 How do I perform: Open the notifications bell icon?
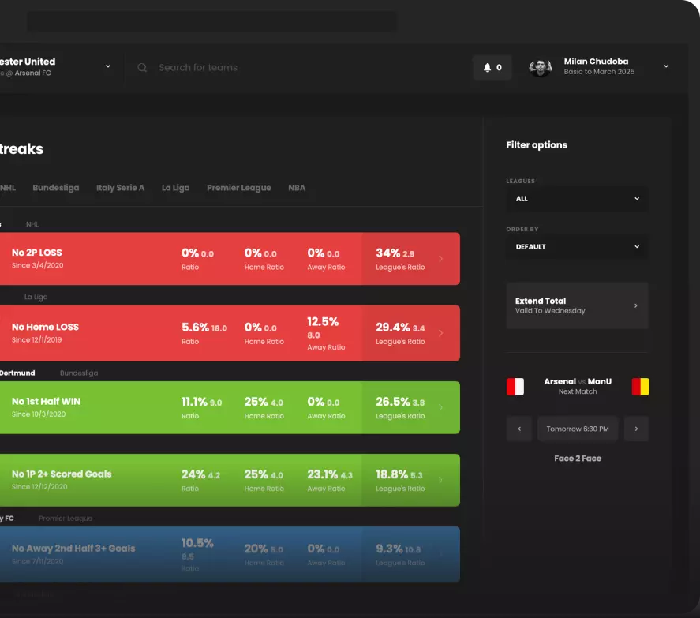[x=487, y=67]
